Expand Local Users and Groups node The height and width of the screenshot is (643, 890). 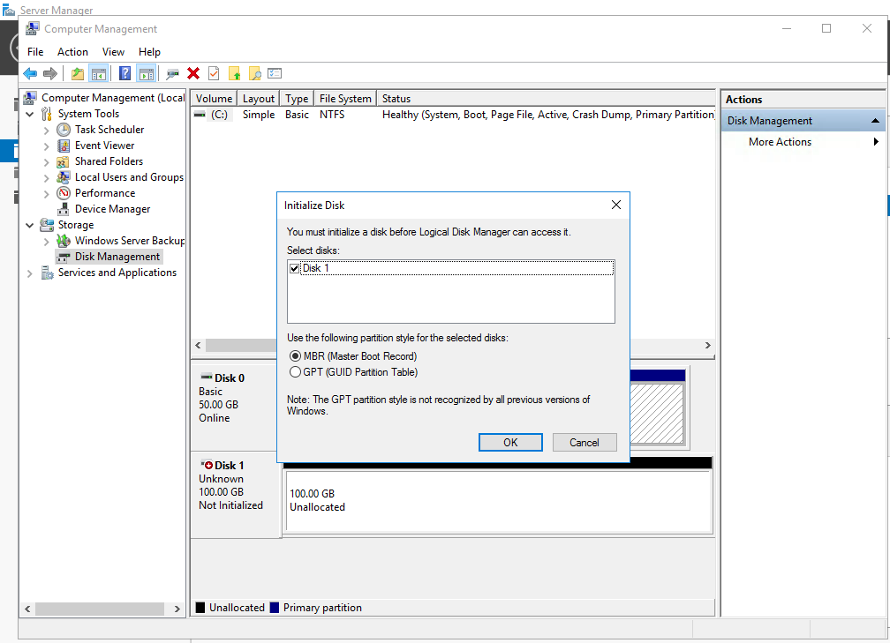(47, 177)
